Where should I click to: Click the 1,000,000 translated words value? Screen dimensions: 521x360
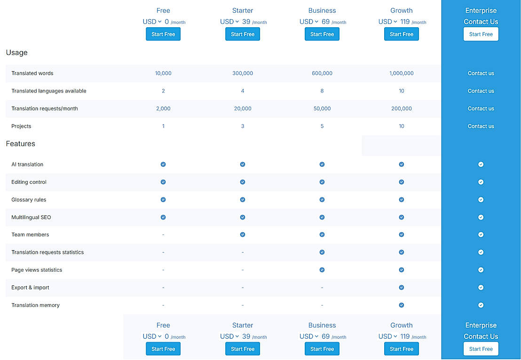pos(402,73)
